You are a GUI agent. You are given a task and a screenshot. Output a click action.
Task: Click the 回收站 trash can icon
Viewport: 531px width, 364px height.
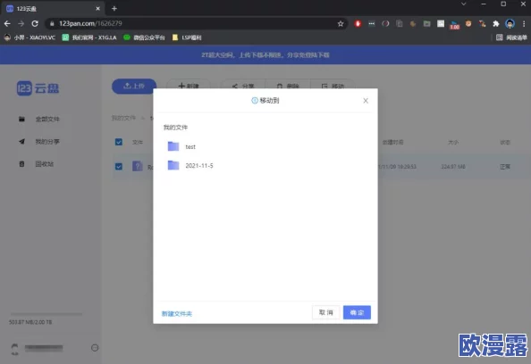pyautogui.click(x=21, y=164)
